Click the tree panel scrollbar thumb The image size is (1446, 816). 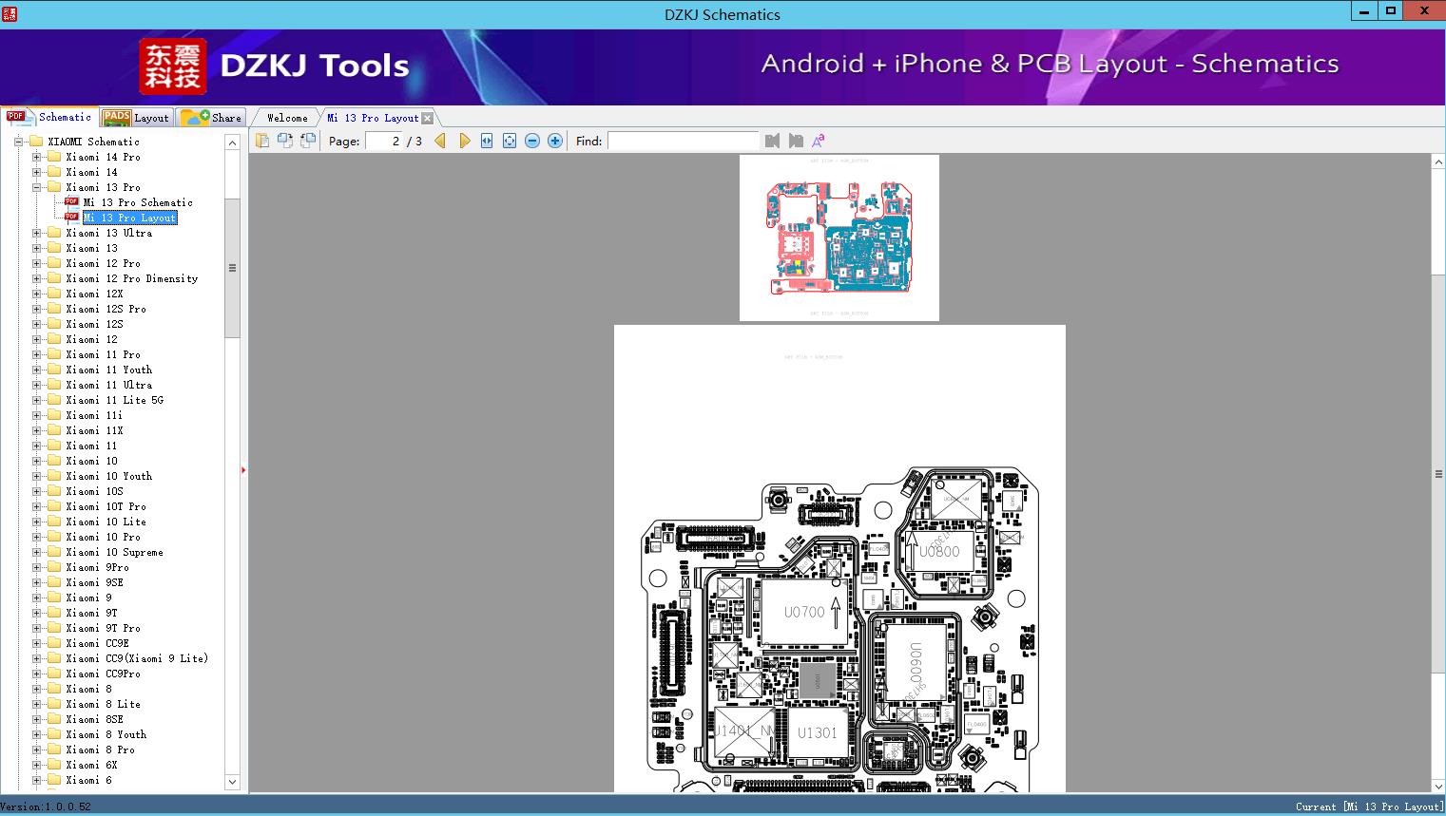coord(232,268)
